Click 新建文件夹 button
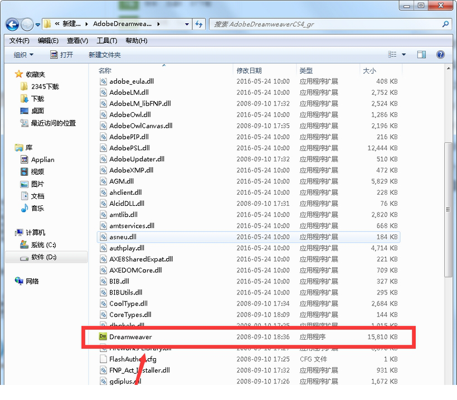This screenshot has width=457, height=400. point(105,55)
